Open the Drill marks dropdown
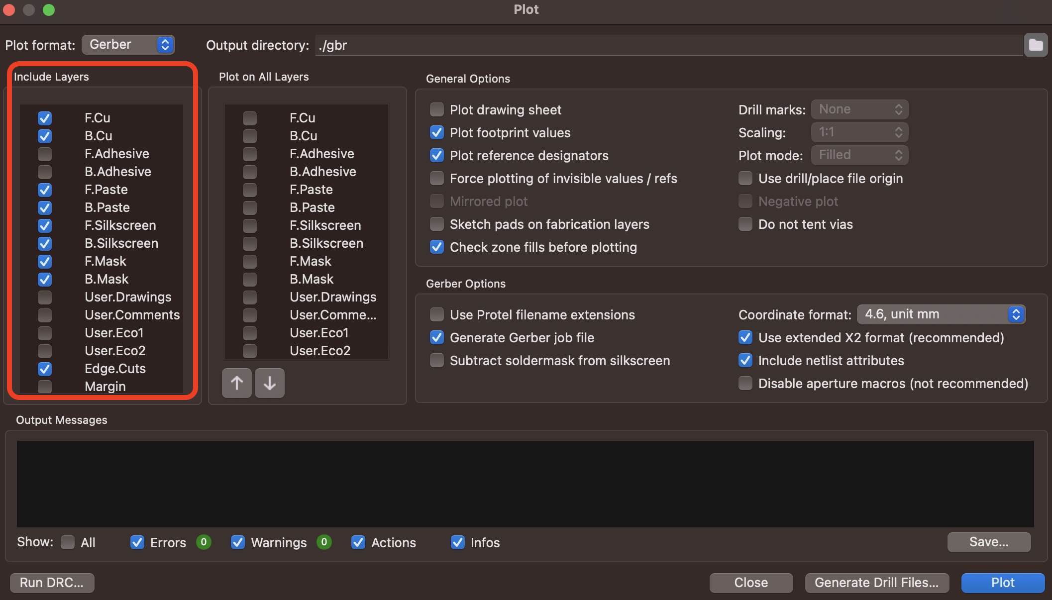Screen dimensions: 1052x600 point(859,109)
